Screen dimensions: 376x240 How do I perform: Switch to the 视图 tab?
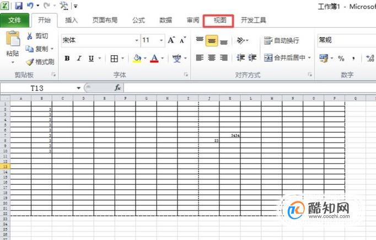(220, 20)
